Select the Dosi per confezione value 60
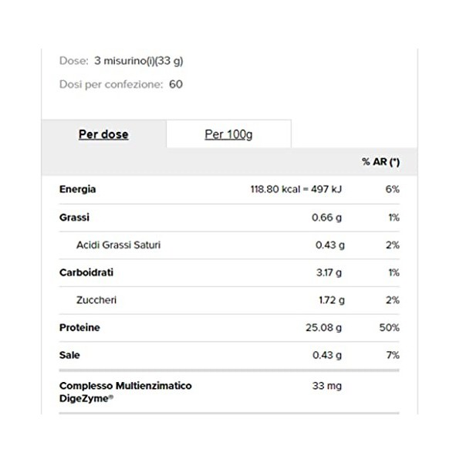Viewport: 463px width, 463px height. click(x=176, y=83)
